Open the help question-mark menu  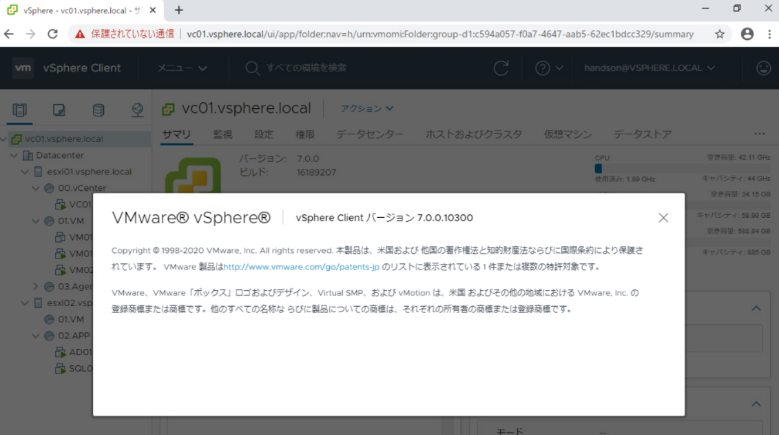[x=548, y=68]
